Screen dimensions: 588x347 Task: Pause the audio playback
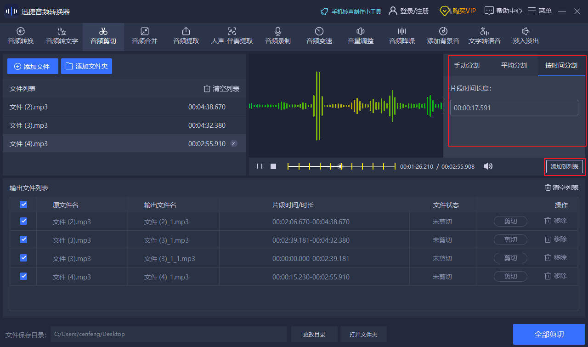pos(260,166)
